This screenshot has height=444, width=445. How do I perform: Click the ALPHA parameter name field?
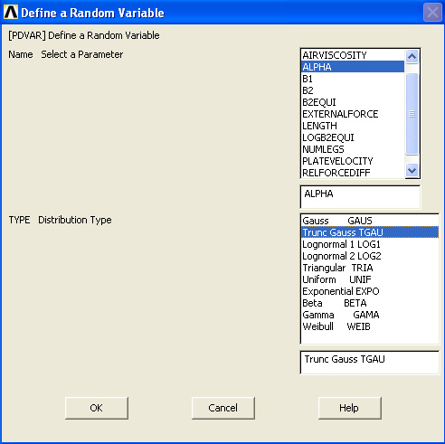360,197
